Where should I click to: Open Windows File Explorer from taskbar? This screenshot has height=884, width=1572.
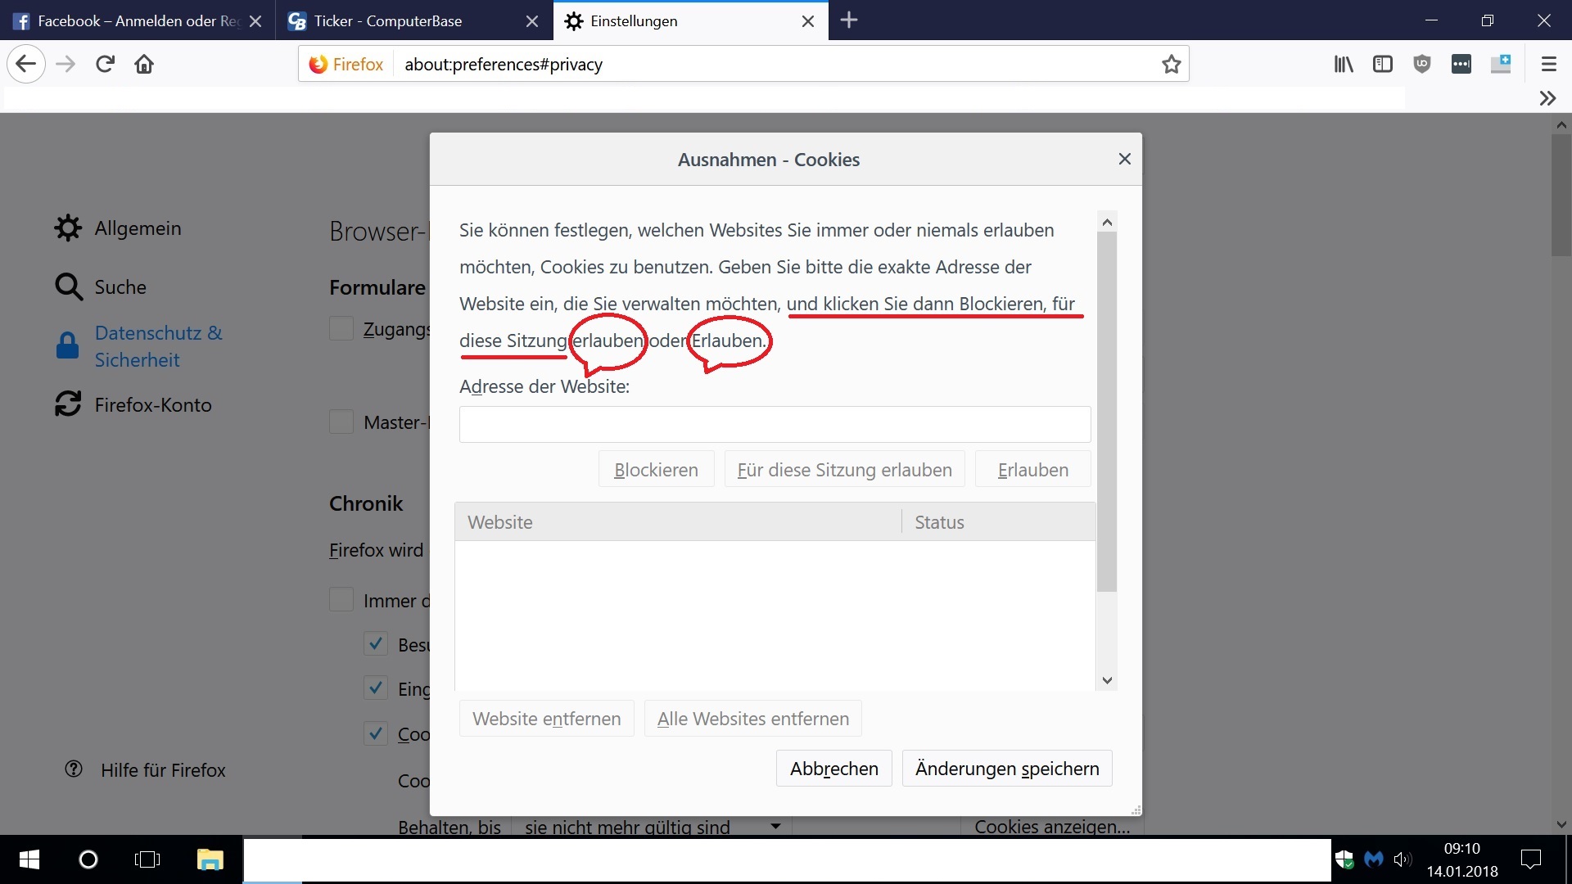(x=210, y=859)
